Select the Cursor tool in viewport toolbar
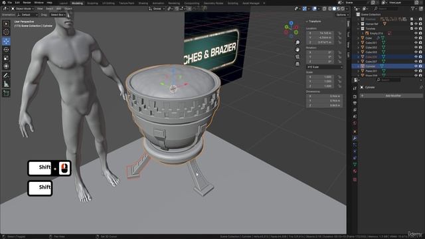The width and height of the screenshot is (425, 239). (x=6, y=32)
